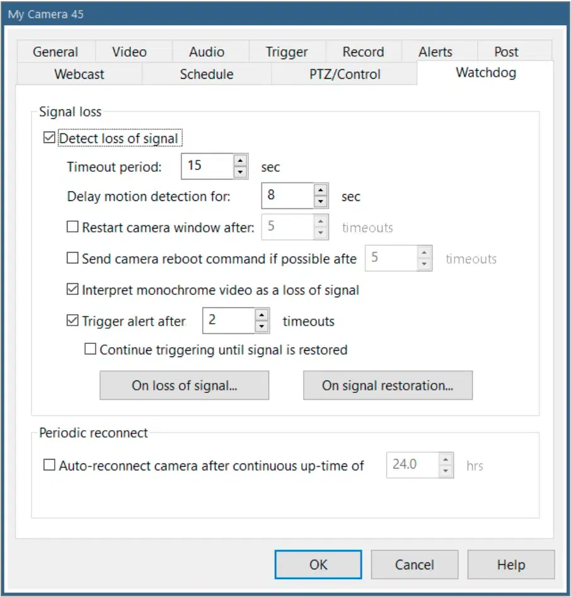Disable Interpret monochrome video as signal loss
The image size is (571, 597).
click(x=72, y=290)
